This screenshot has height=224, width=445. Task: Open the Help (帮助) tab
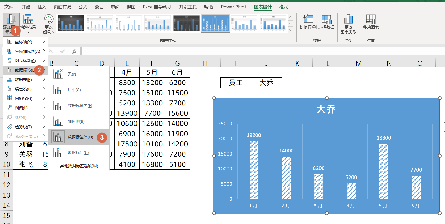pyautogui.click(x=209, y=7)
